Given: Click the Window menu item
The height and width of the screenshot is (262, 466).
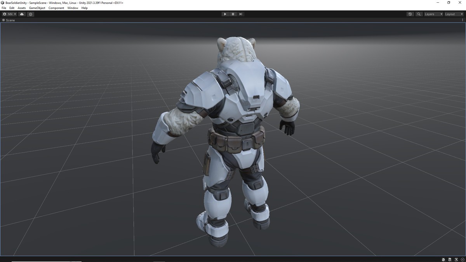Looking at the screenshot, I should coord(73,8).
